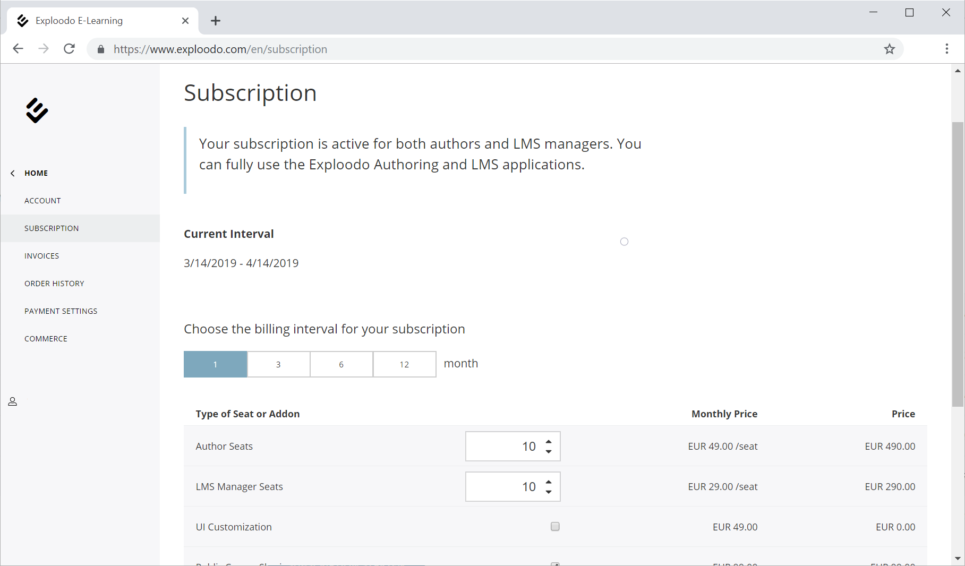Viewport: 965px width, 566px height.
Task: Open the browser three-dot menu
Action: (x=946, y=49)
